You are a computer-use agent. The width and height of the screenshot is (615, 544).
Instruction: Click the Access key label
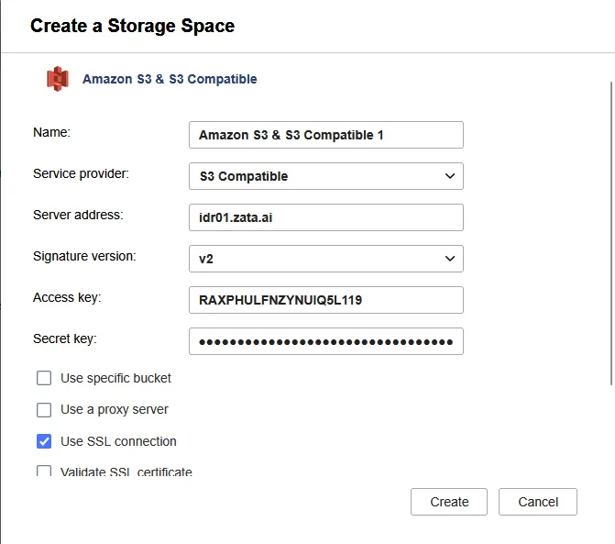(x=67, y=297)
